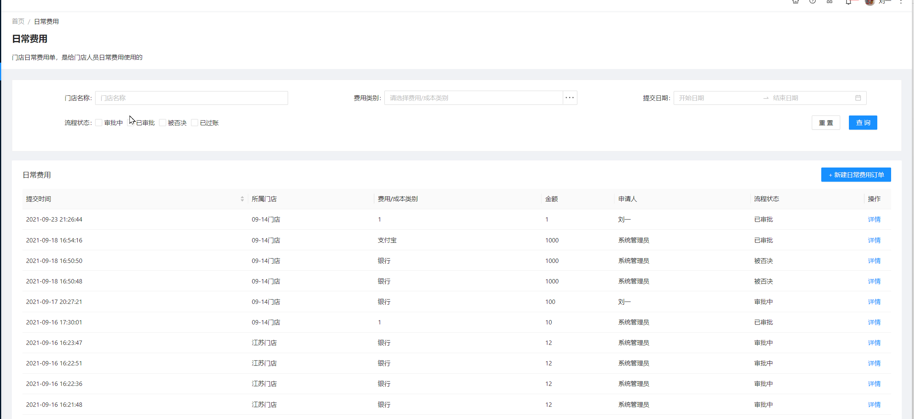Click 审批中 status in the 2021-09-17 row

[763, 302]
